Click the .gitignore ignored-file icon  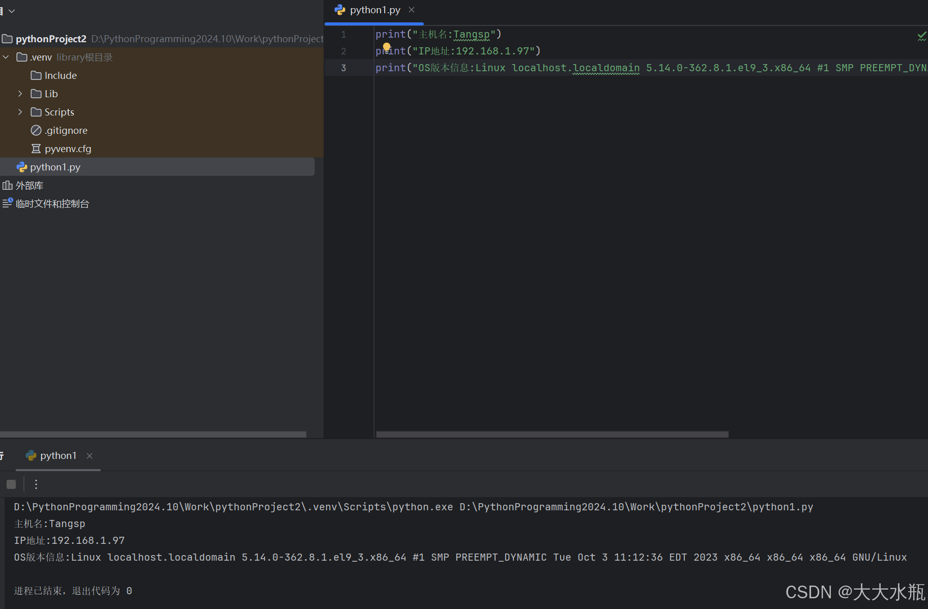[x=35, y=130]
